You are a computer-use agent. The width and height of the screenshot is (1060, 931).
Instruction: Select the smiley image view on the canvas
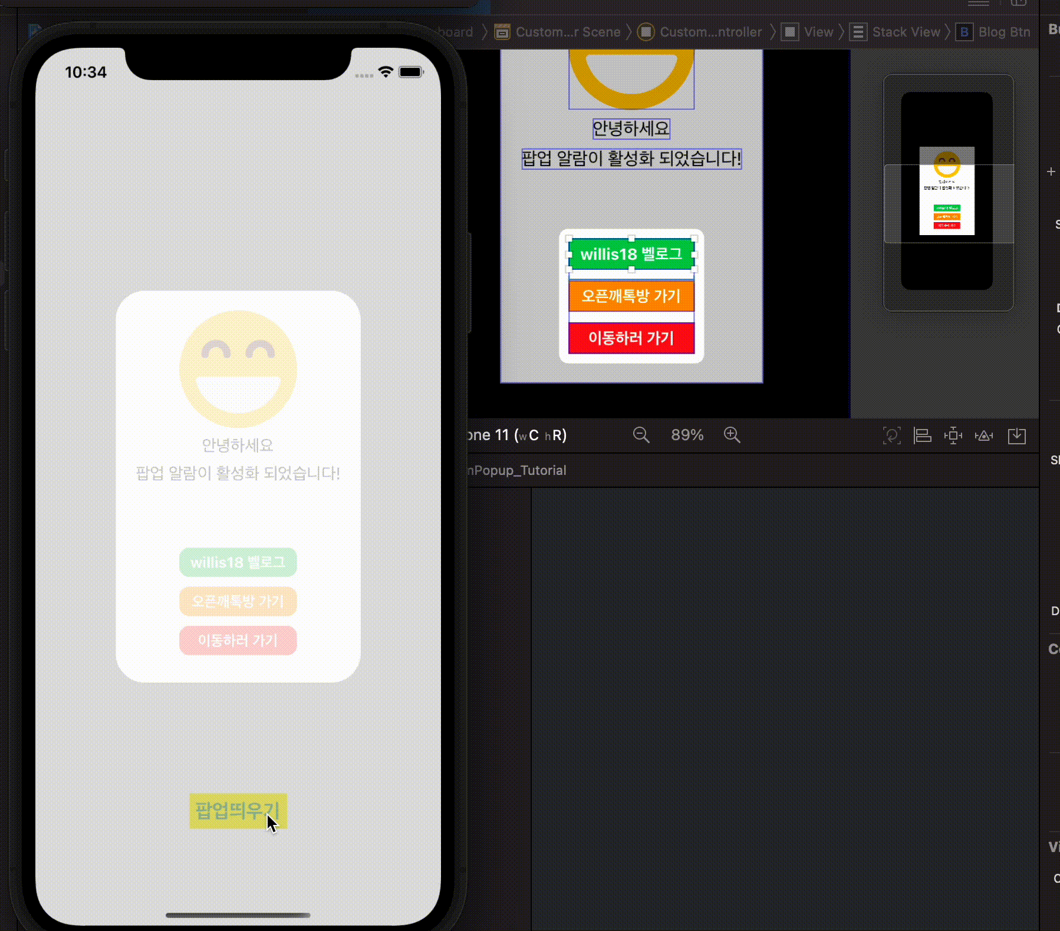[631, 79]
